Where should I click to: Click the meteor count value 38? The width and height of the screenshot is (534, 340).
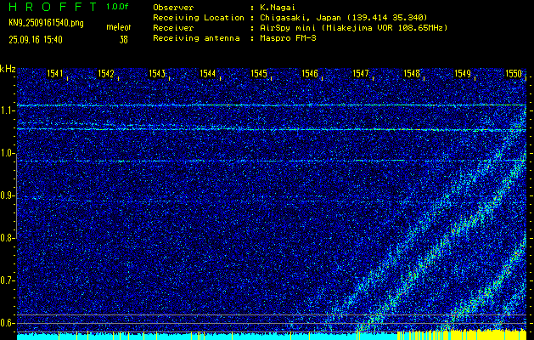(x=123, y=40)
